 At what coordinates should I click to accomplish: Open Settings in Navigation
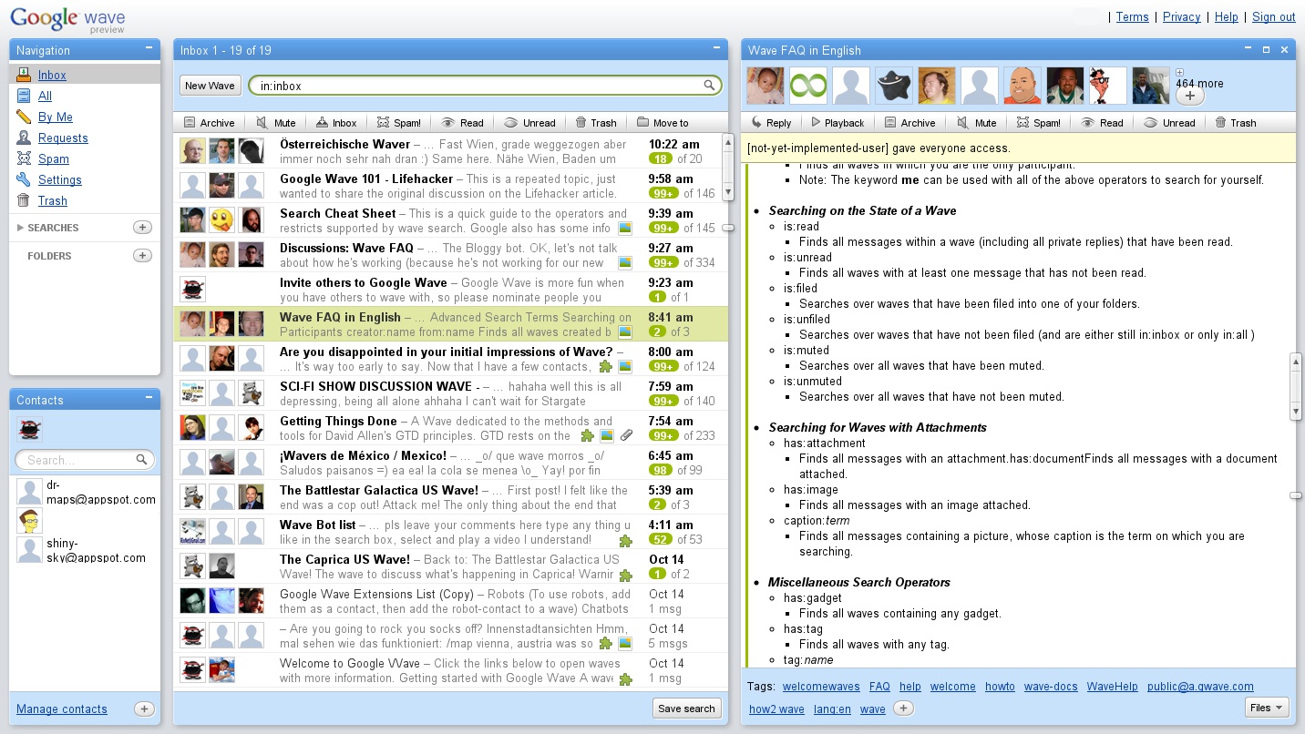click(60, 179)
